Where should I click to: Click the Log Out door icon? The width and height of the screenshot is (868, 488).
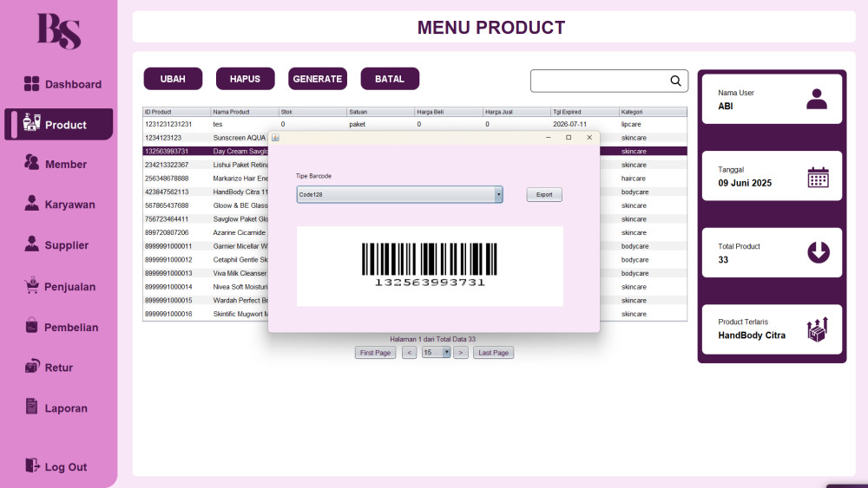click(x=32, y=465)
